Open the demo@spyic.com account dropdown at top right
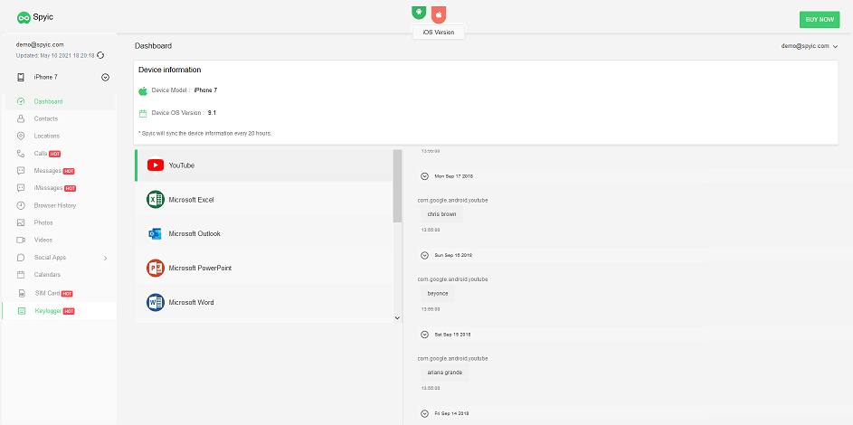 click(x=809, y=46)
